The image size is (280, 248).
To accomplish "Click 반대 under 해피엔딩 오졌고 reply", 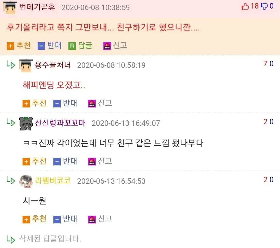I will click(x=66, y=103).
